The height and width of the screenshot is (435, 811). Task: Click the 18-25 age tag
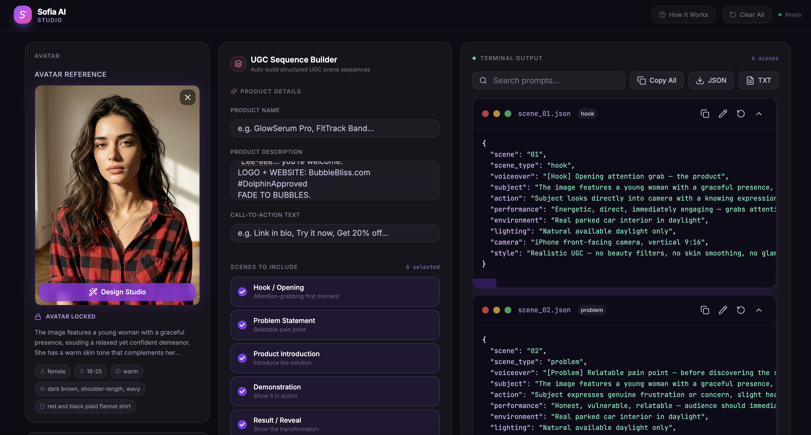[x=90, y=371]
